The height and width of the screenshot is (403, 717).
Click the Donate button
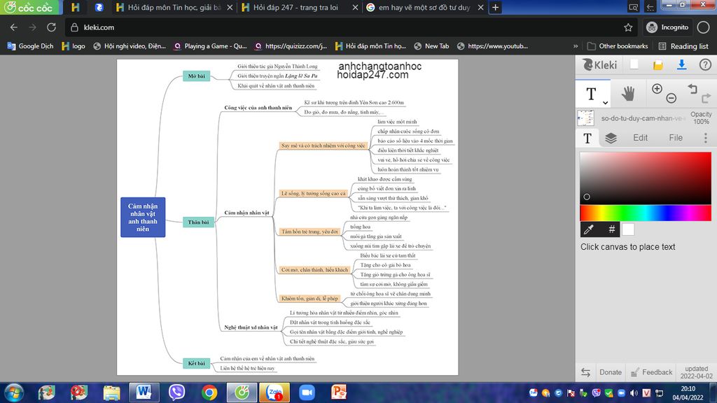pyautogui.click(x=611, y=372)
